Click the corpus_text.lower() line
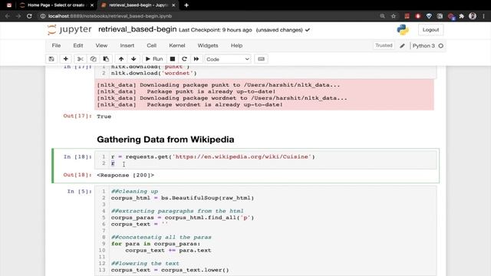Viewport: 491px width, 276px height. [170, 270]
